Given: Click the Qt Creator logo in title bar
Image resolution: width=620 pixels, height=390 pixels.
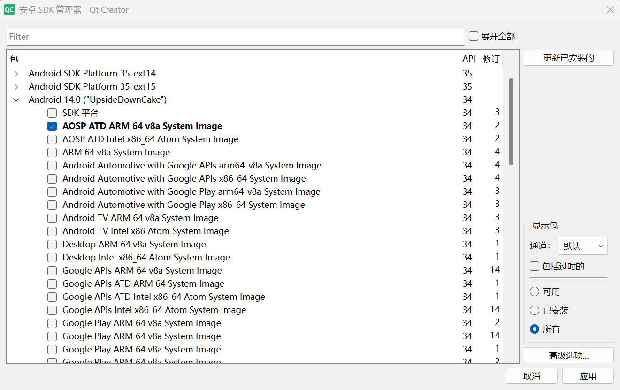Looking at the screenshot, I should (x=9, y=9).
